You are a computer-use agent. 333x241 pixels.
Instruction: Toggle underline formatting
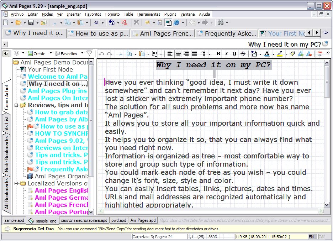click(x=234, y=54)
